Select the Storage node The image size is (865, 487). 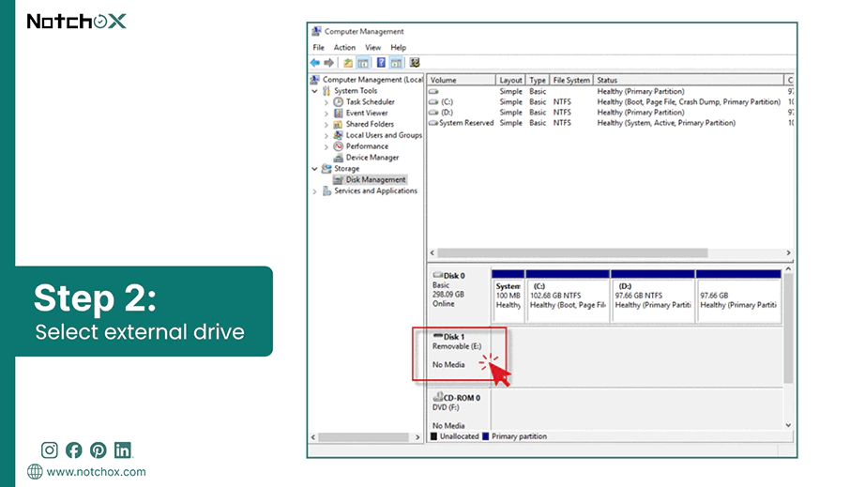(x=346, y=169)
